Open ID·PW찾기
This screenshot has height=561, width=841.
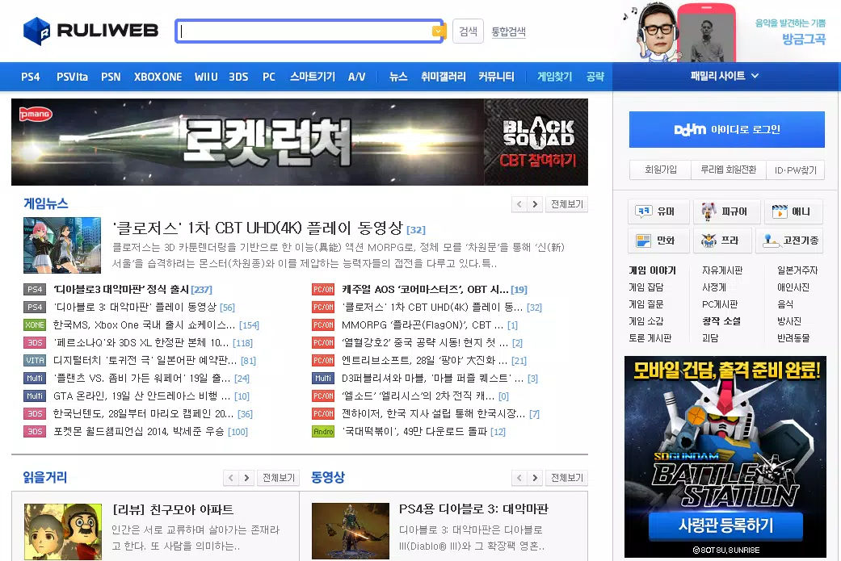point(796,170)
